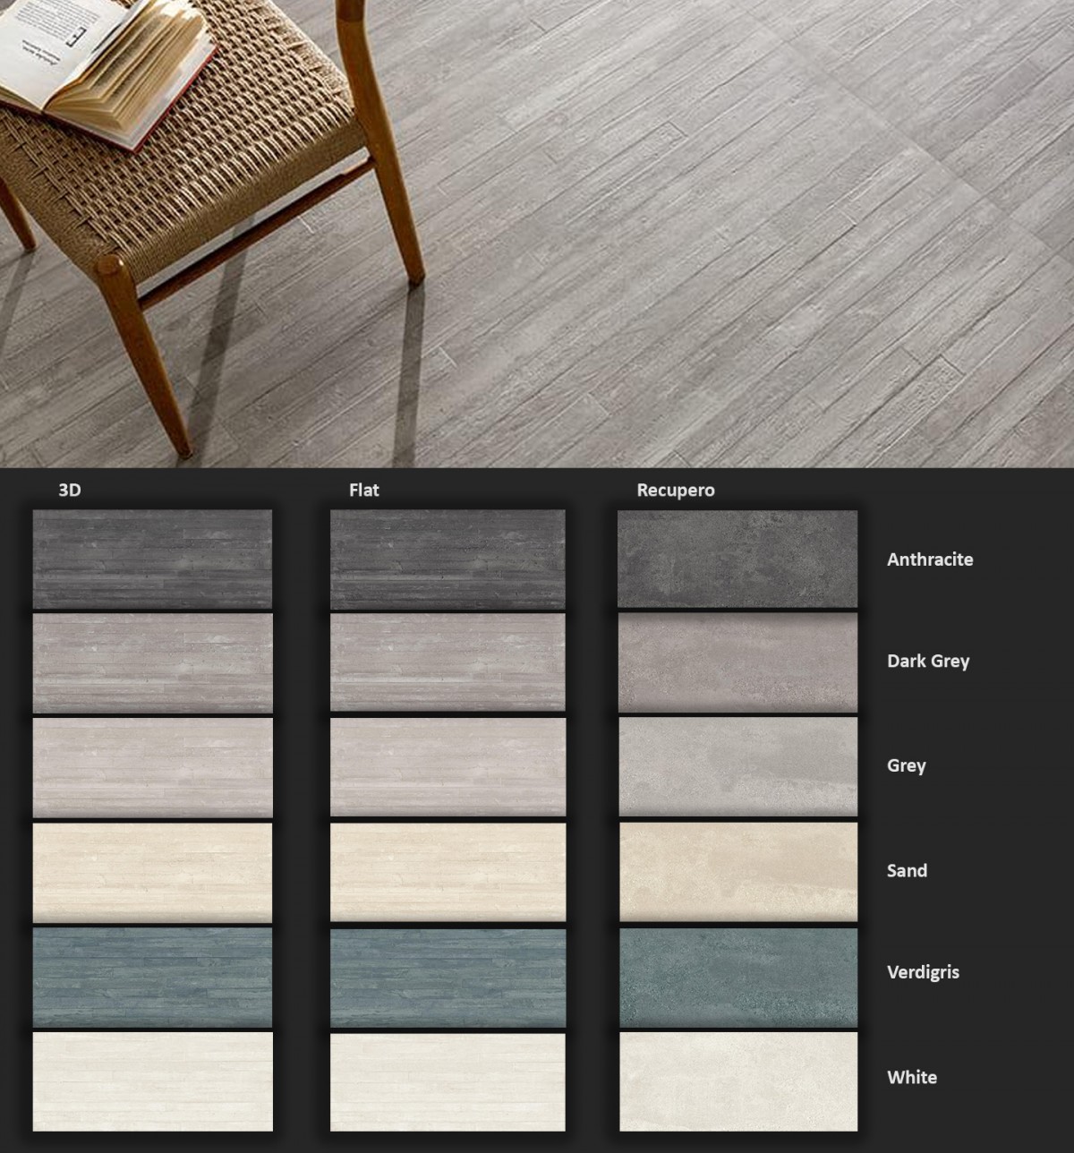Choose the Recupero Sand tile swatch
Image resolution: width=1074 pixels, height=1153 pixels.
(737, 872)
